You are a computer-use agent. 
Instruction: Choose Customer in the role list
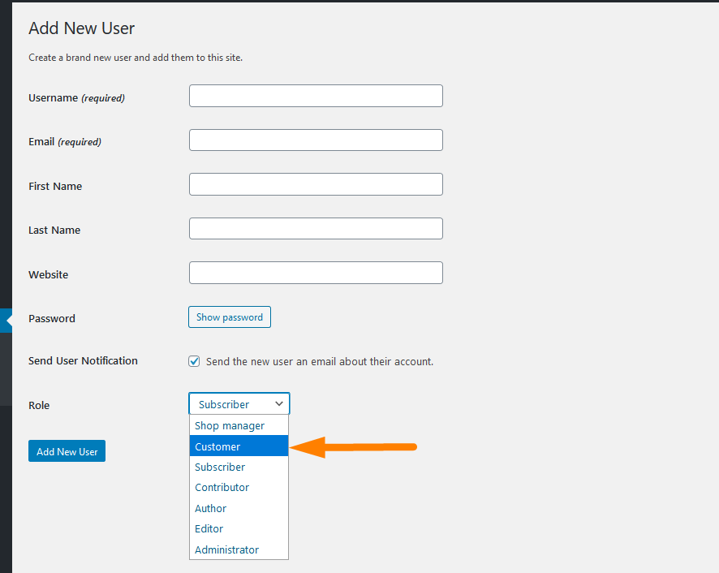click(239, 446)
